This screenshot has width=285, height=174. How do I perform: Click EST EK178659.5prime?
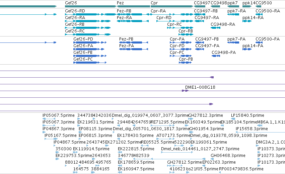[x=136, y=162]
